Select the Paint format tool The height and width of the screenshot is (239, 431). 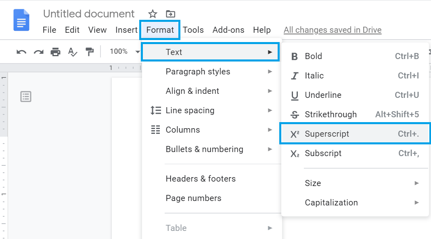(x=89, y=52)
